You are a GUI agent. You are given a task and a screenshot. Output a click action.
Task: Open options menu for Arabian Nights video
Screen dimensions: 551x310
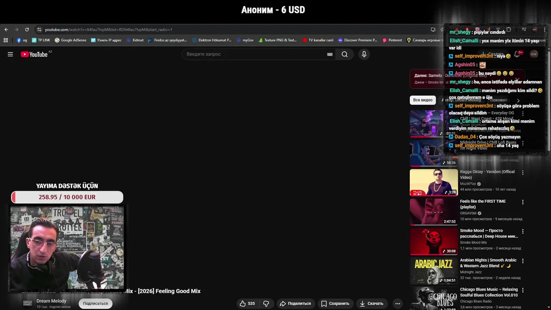pyautogui.click(x=523, y=261)
